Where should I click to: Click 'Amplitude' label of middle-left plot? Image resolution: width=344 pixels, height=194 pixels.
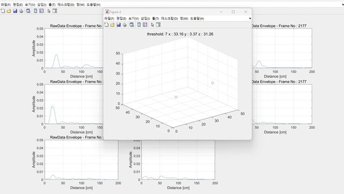pyautogui.click(x=33, y=104)
